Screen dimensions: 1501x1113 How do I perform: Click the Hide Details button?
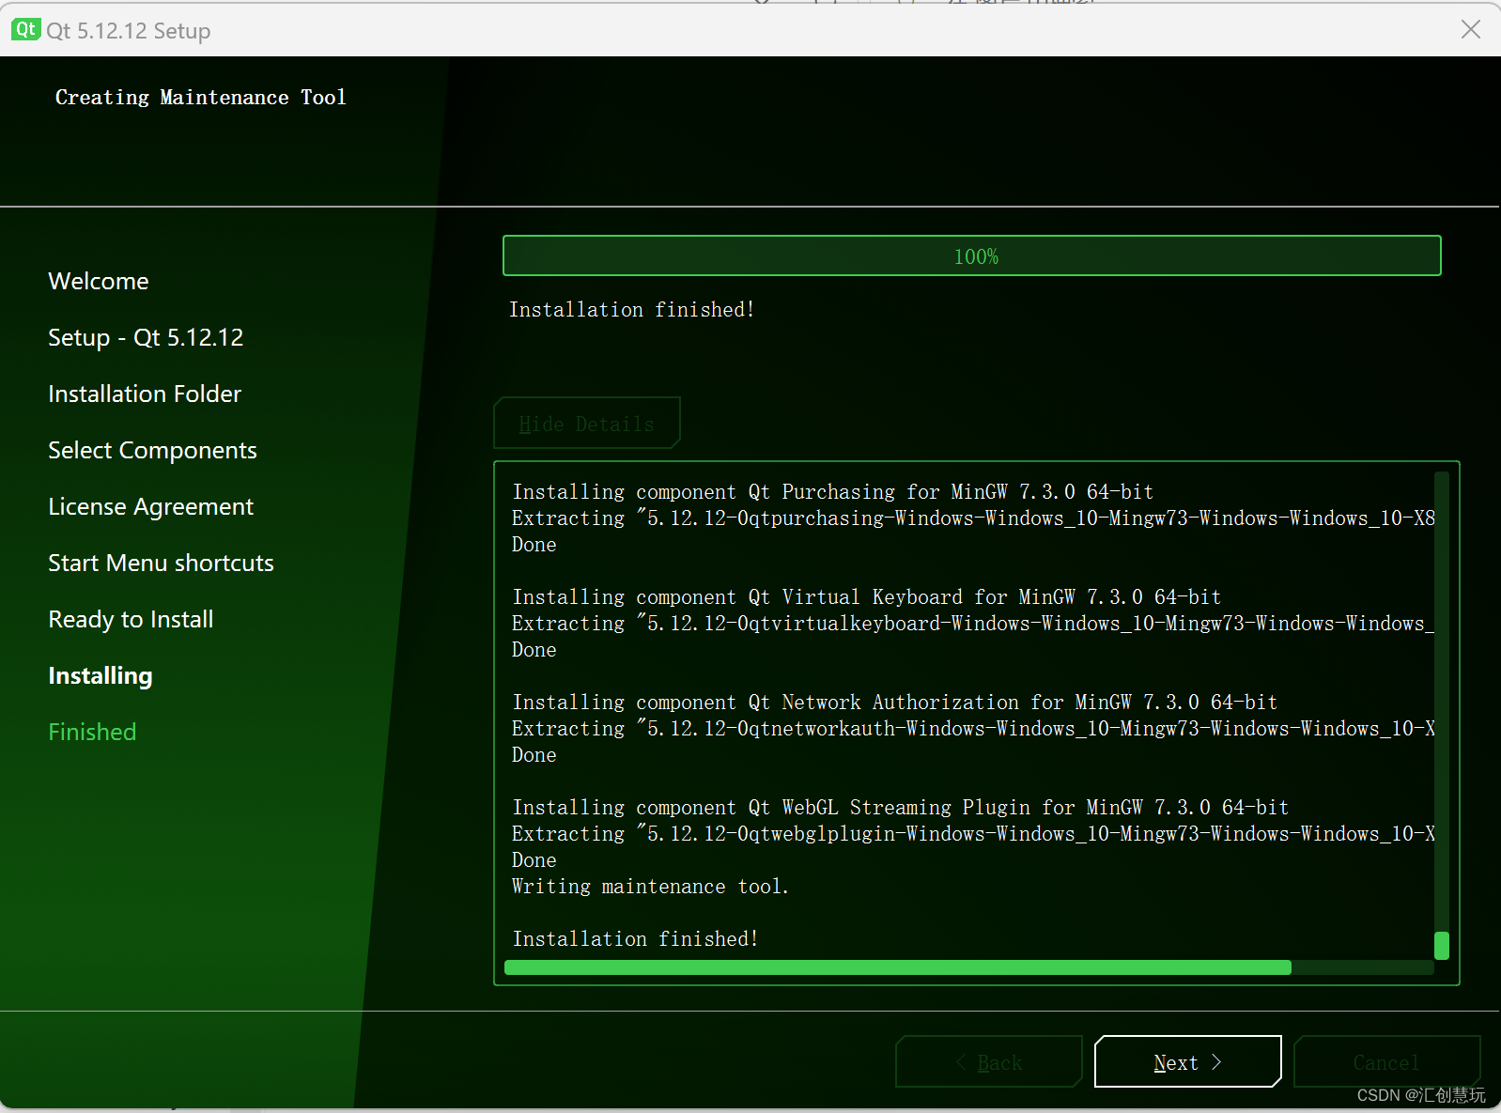(587, 424)
